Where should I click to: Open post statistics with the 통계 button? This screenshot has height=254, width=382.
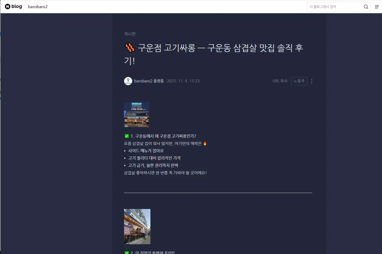click(299, 81)
